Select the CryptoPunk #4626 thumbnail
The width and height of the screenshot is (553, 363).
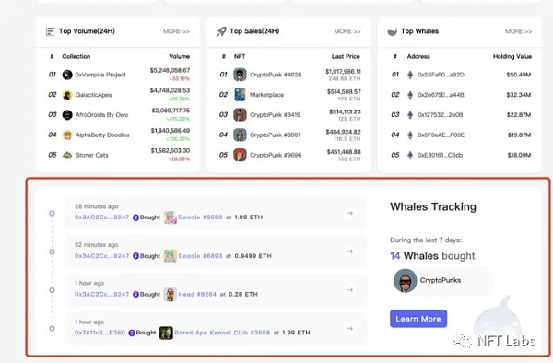coord(240,75)
